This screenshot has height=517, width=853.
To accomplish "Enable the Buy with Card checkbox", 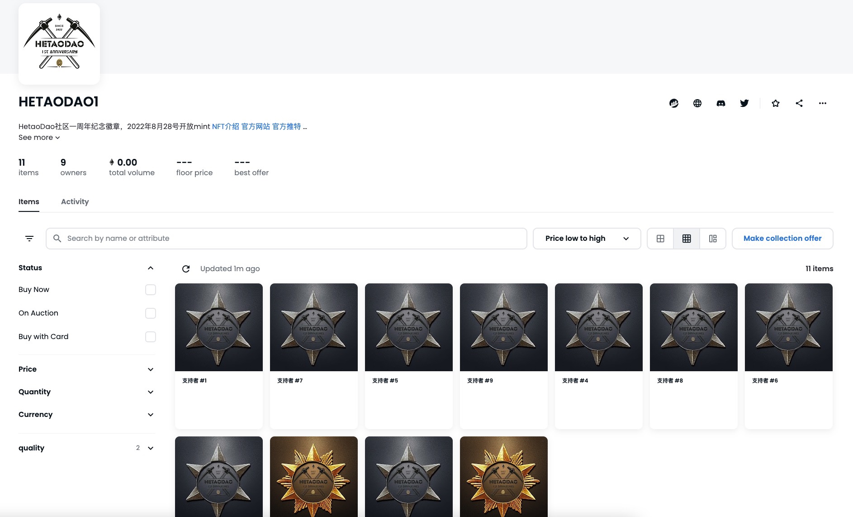I will pyautogui.click(x=151, y=337).
